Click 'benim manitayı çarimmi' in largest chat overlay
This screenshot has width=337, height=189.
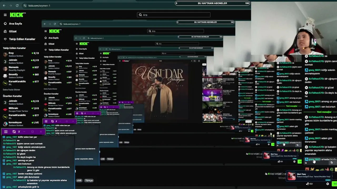pyautogui.click(x=30, y=174)
